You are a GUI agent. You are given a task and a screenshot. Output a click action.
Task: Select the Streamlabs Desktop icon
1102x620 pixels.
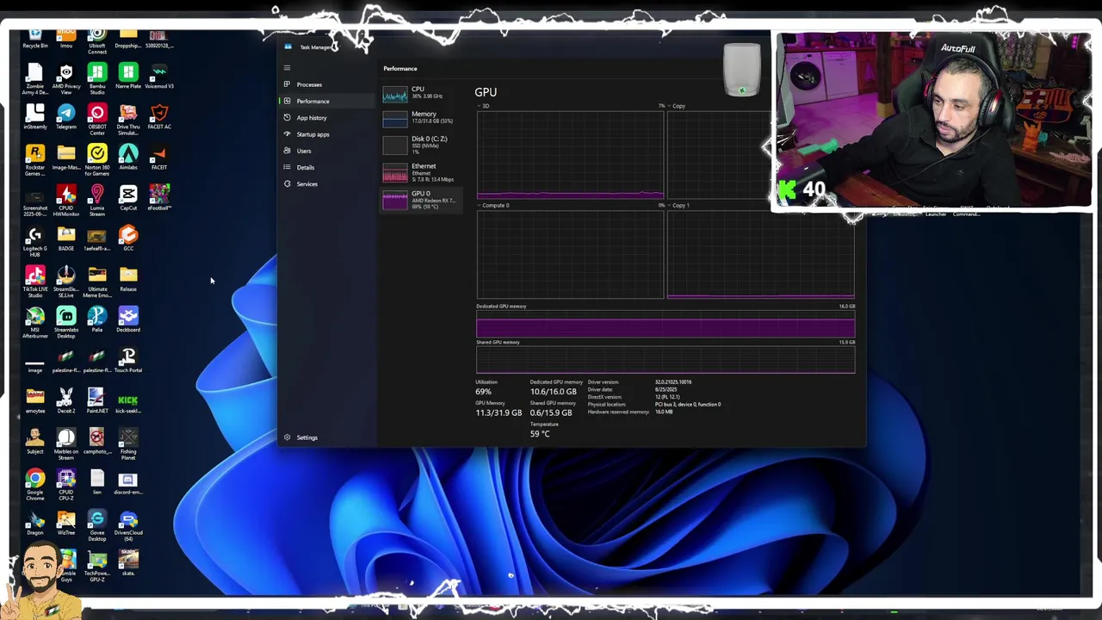[66, 323]
